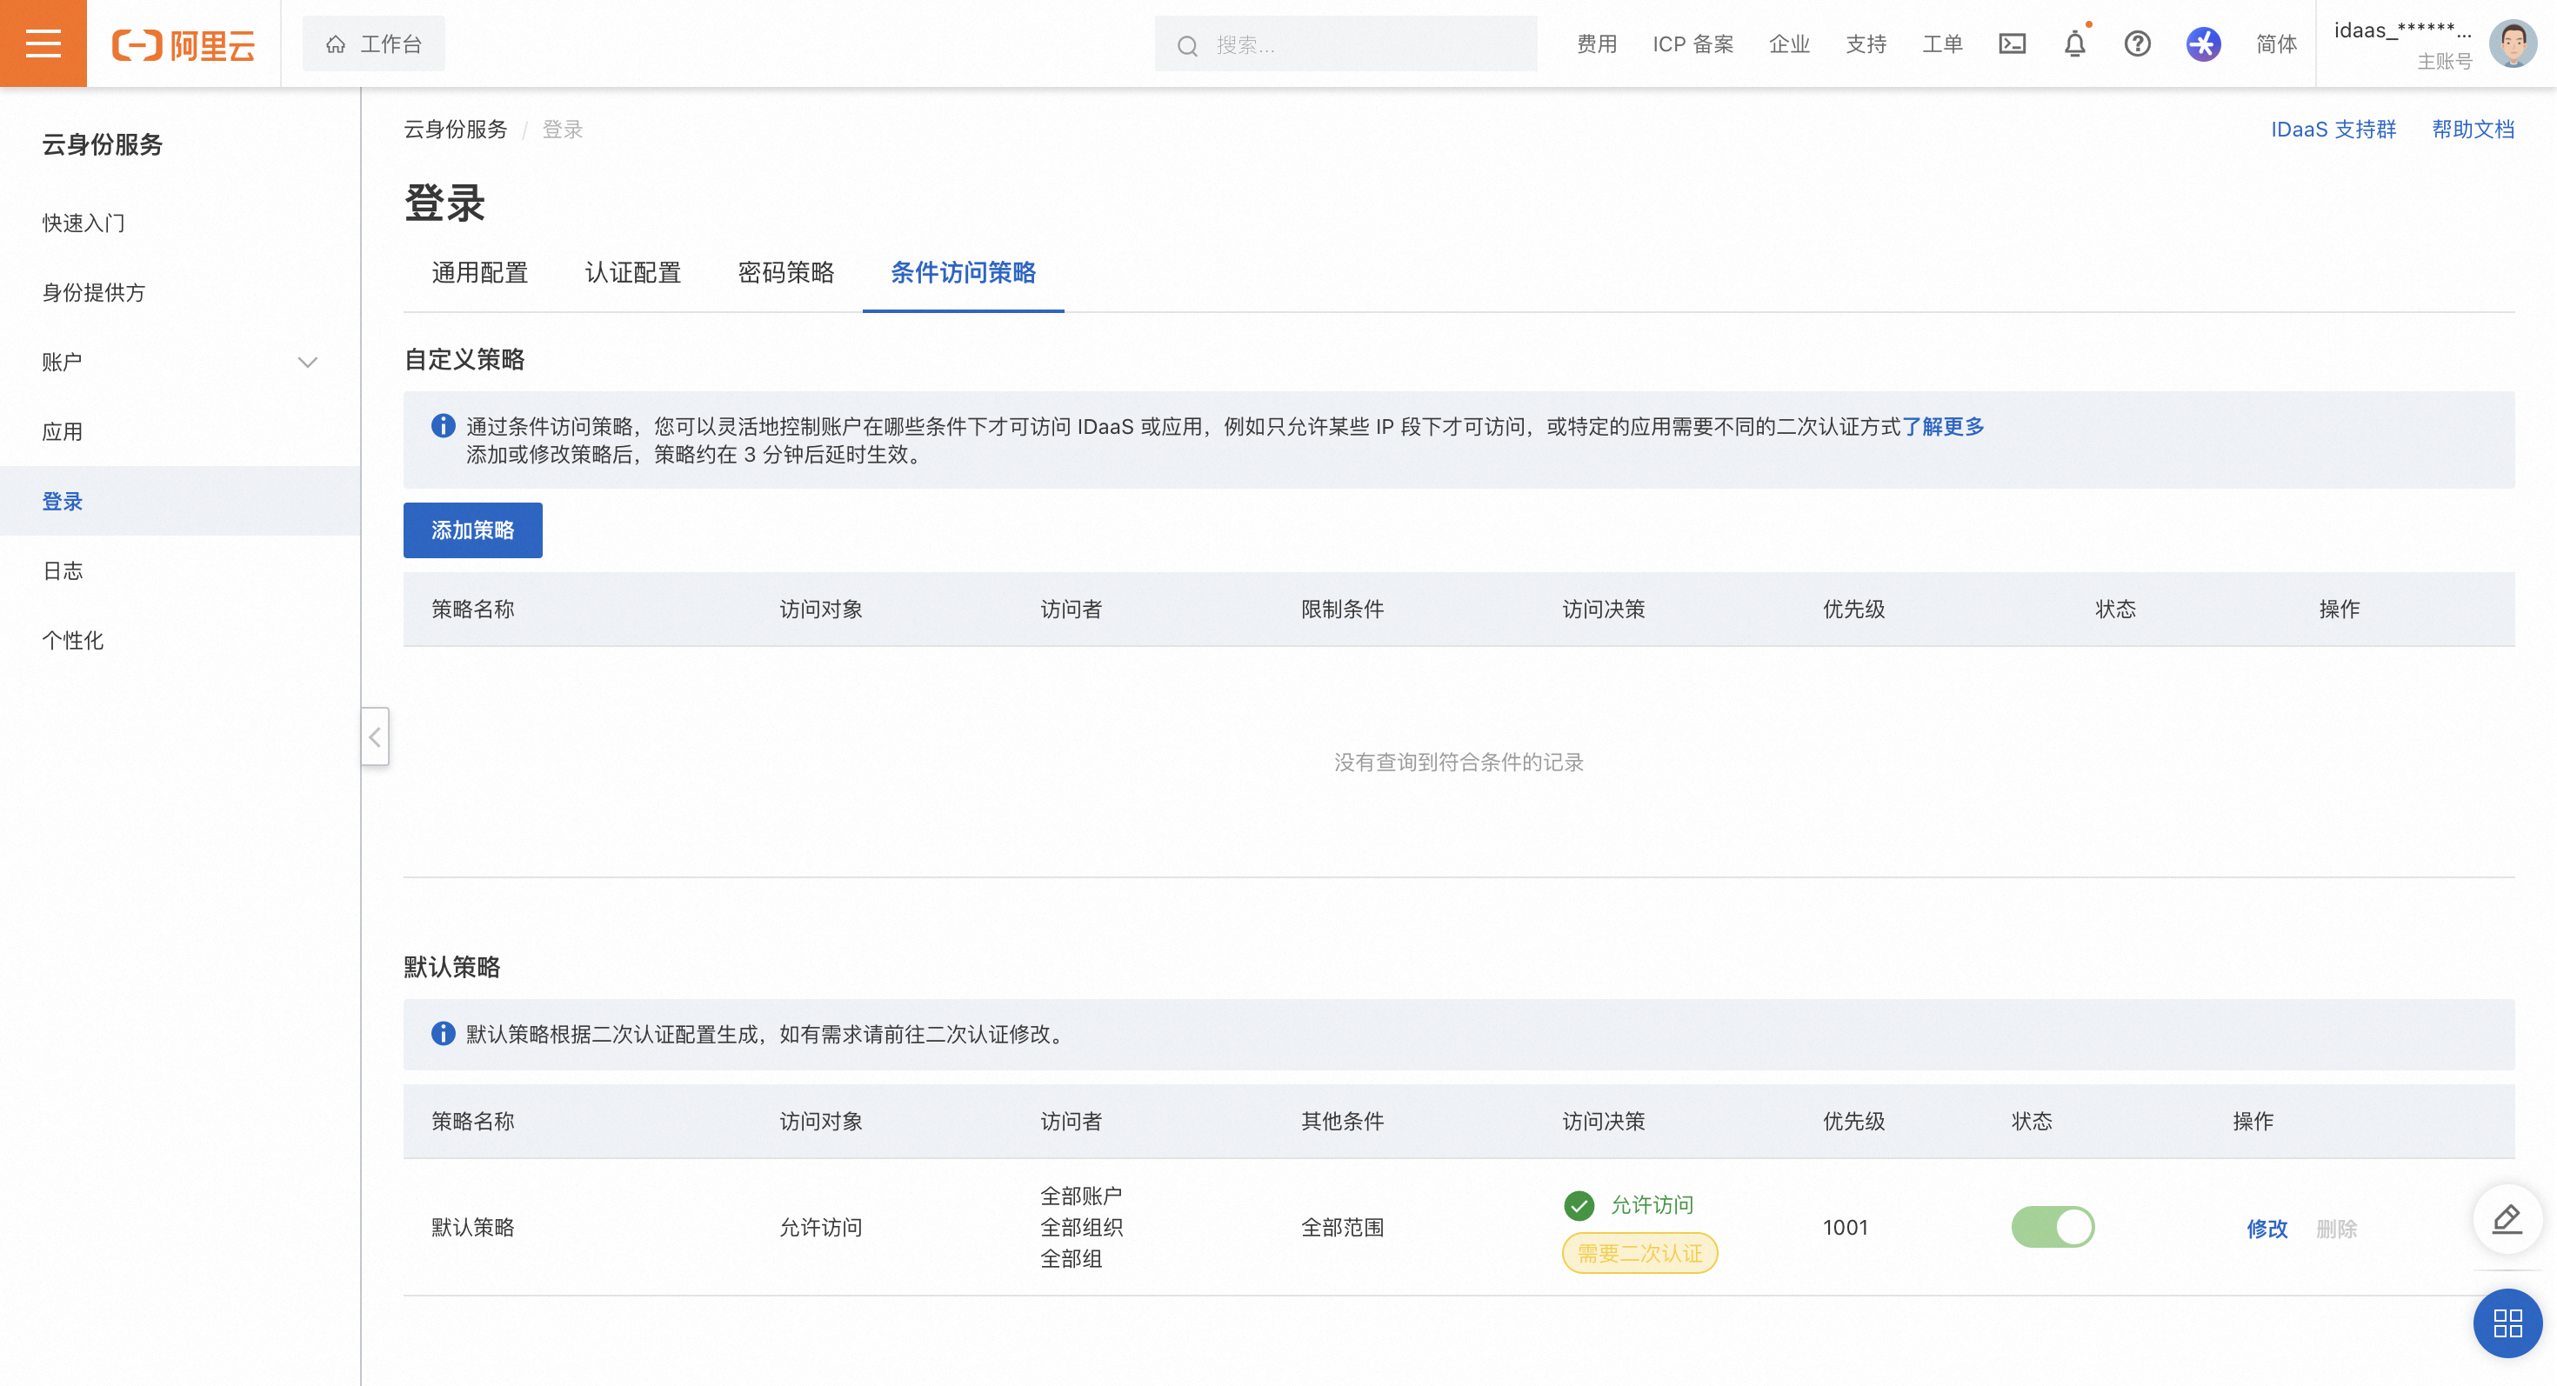
Task: Click the 限制条件 column header
Action: [x=1342, y=610]
